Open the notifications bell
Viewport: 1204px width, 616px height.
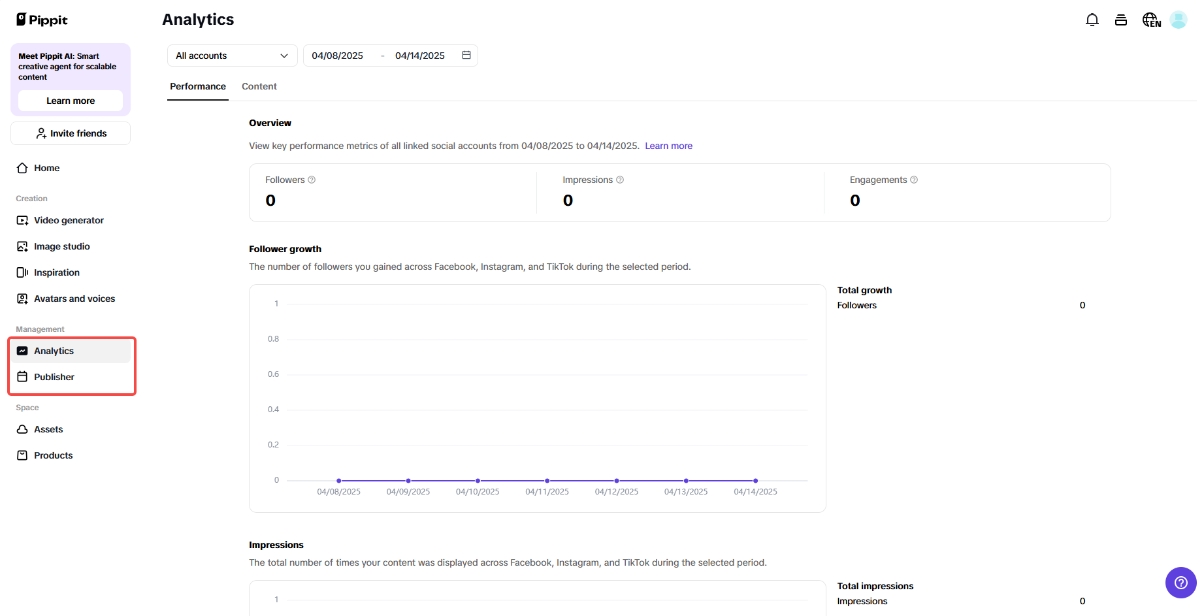tap(1092, 20)
